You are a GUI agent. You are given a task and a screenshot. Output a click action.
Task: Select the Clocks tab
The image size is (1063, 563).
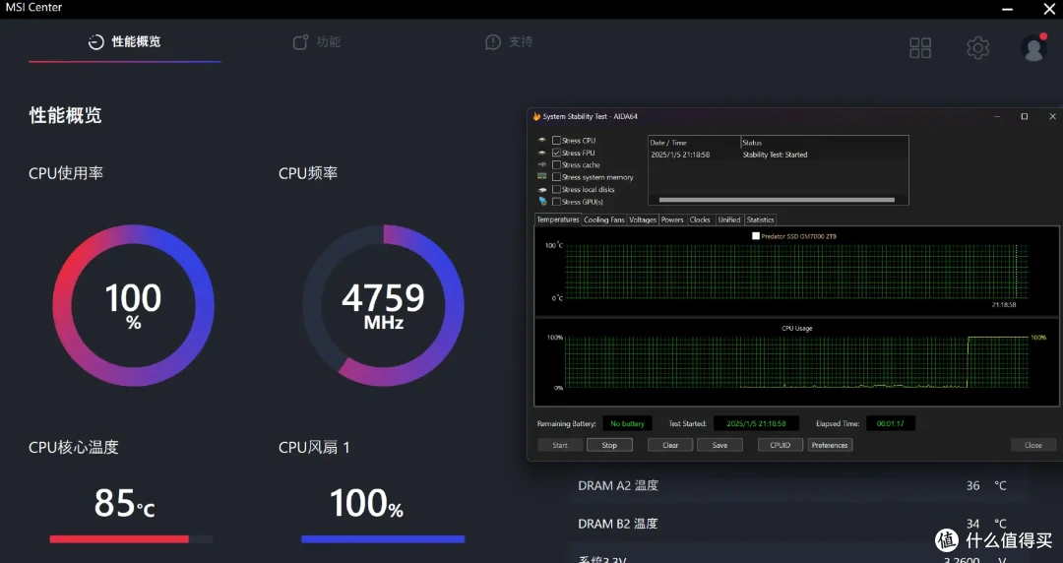tap(700, 219)
